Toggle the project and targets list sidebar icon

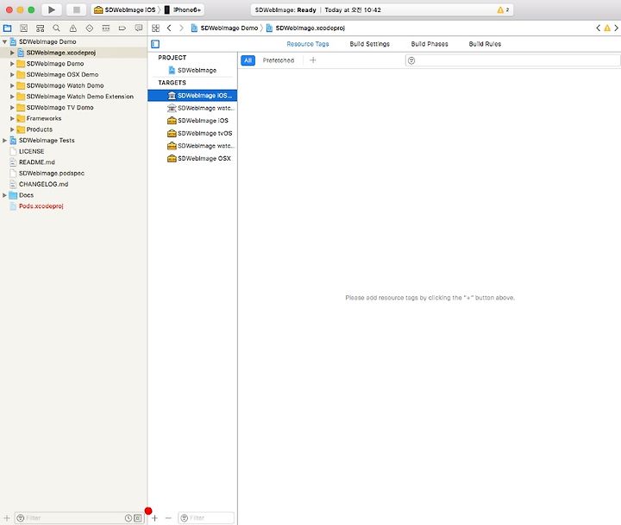tap(155, 44)
